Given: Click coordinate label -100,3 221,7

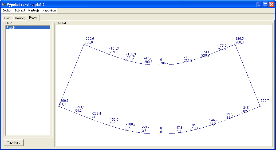Looking at the screenshot, I should tap(131, 56).
